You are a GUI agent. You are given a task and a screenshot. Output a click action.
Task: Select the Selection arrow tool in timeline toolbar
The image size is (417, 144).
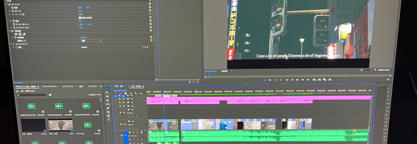pos(107,88)
